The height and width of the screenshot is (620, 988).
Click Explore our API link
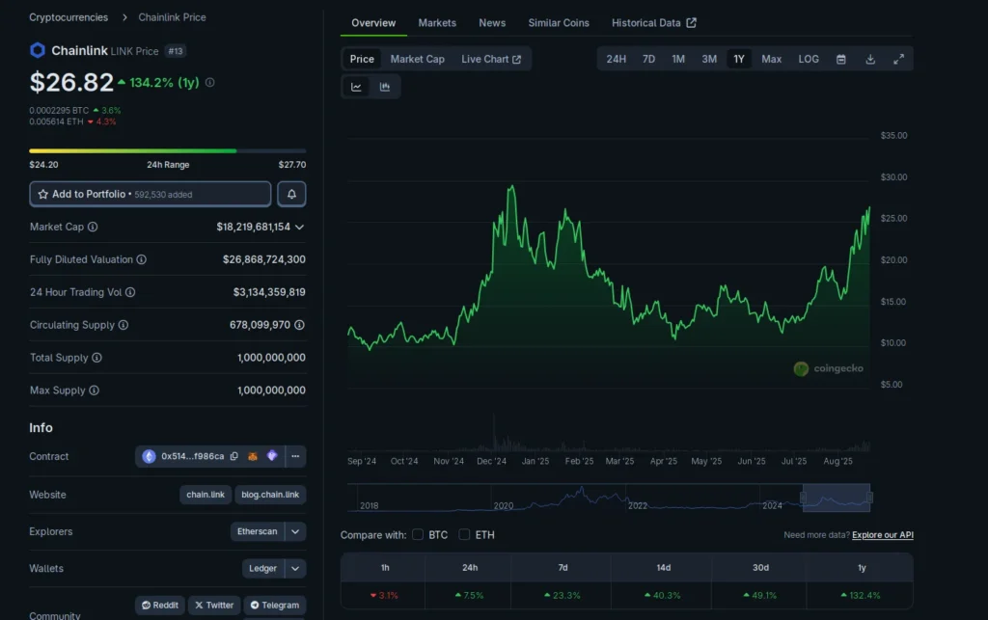pyautogui.click(x=882, y=535)
